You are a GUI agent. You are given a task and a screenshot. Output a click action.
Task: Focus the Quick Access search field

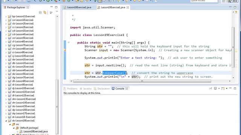click(204, 1)
